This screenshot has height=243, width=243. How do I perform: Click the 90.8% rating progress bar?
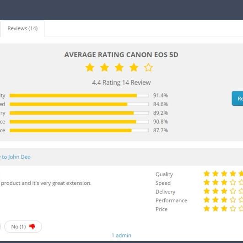(79, 122)
